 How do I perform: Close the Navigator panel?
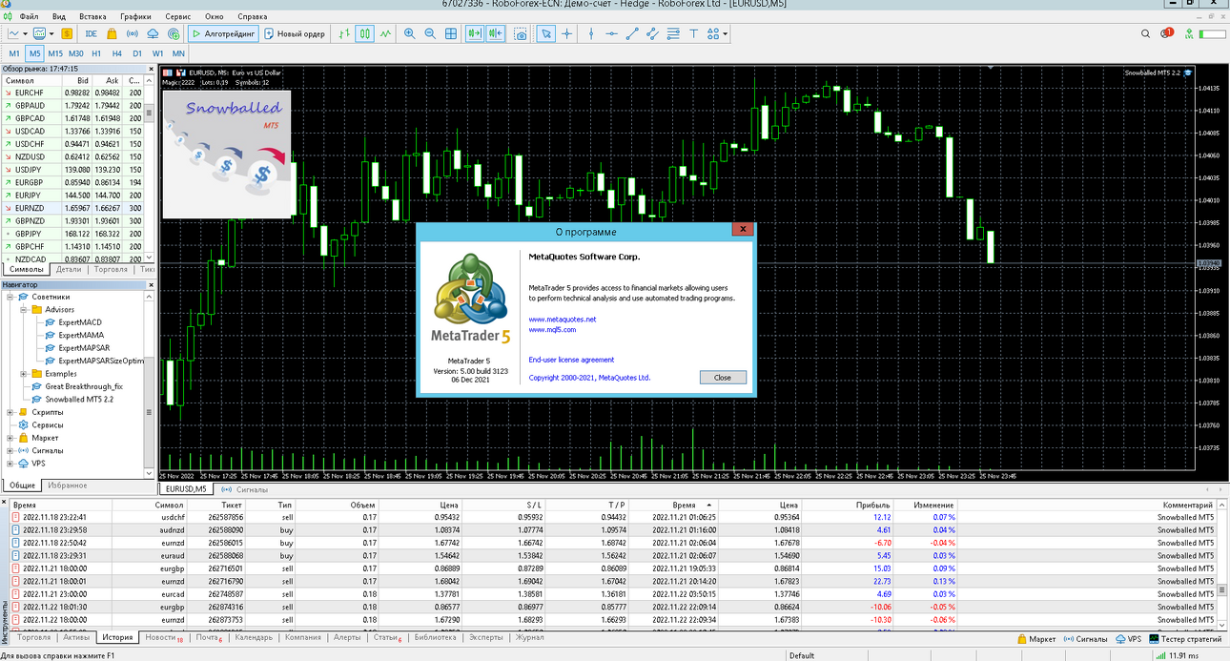click(150, 284)
